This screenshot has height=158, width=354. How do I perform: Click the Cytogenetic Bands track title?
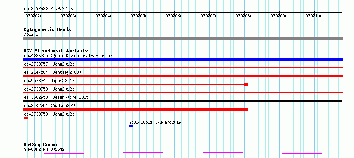pyautogui.click(x=47, y=29)
